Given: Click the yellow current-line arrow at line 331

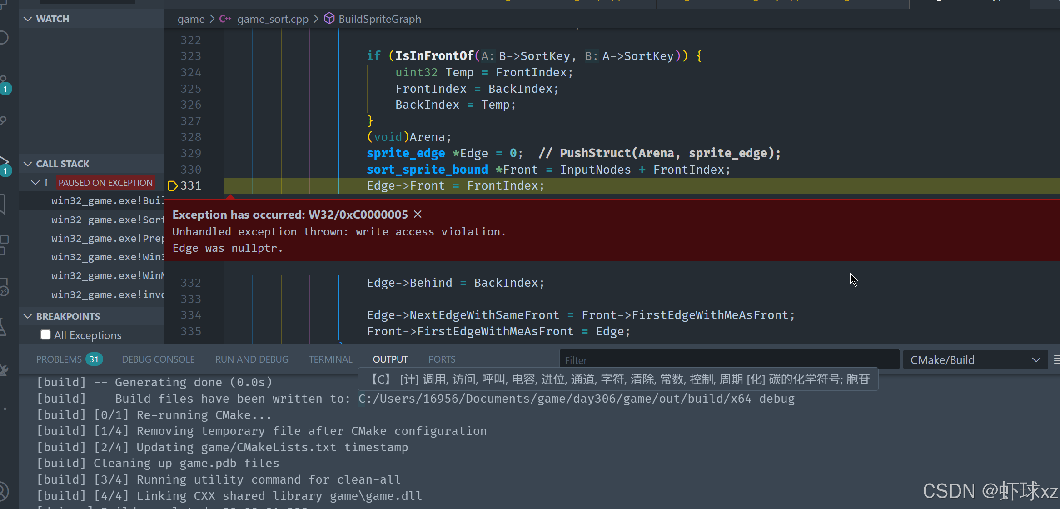Looking at the screenshot, I should click(x=172, y=185).
